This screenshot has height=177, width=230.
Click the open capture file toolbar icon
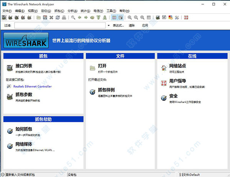[x=38, y=18]
